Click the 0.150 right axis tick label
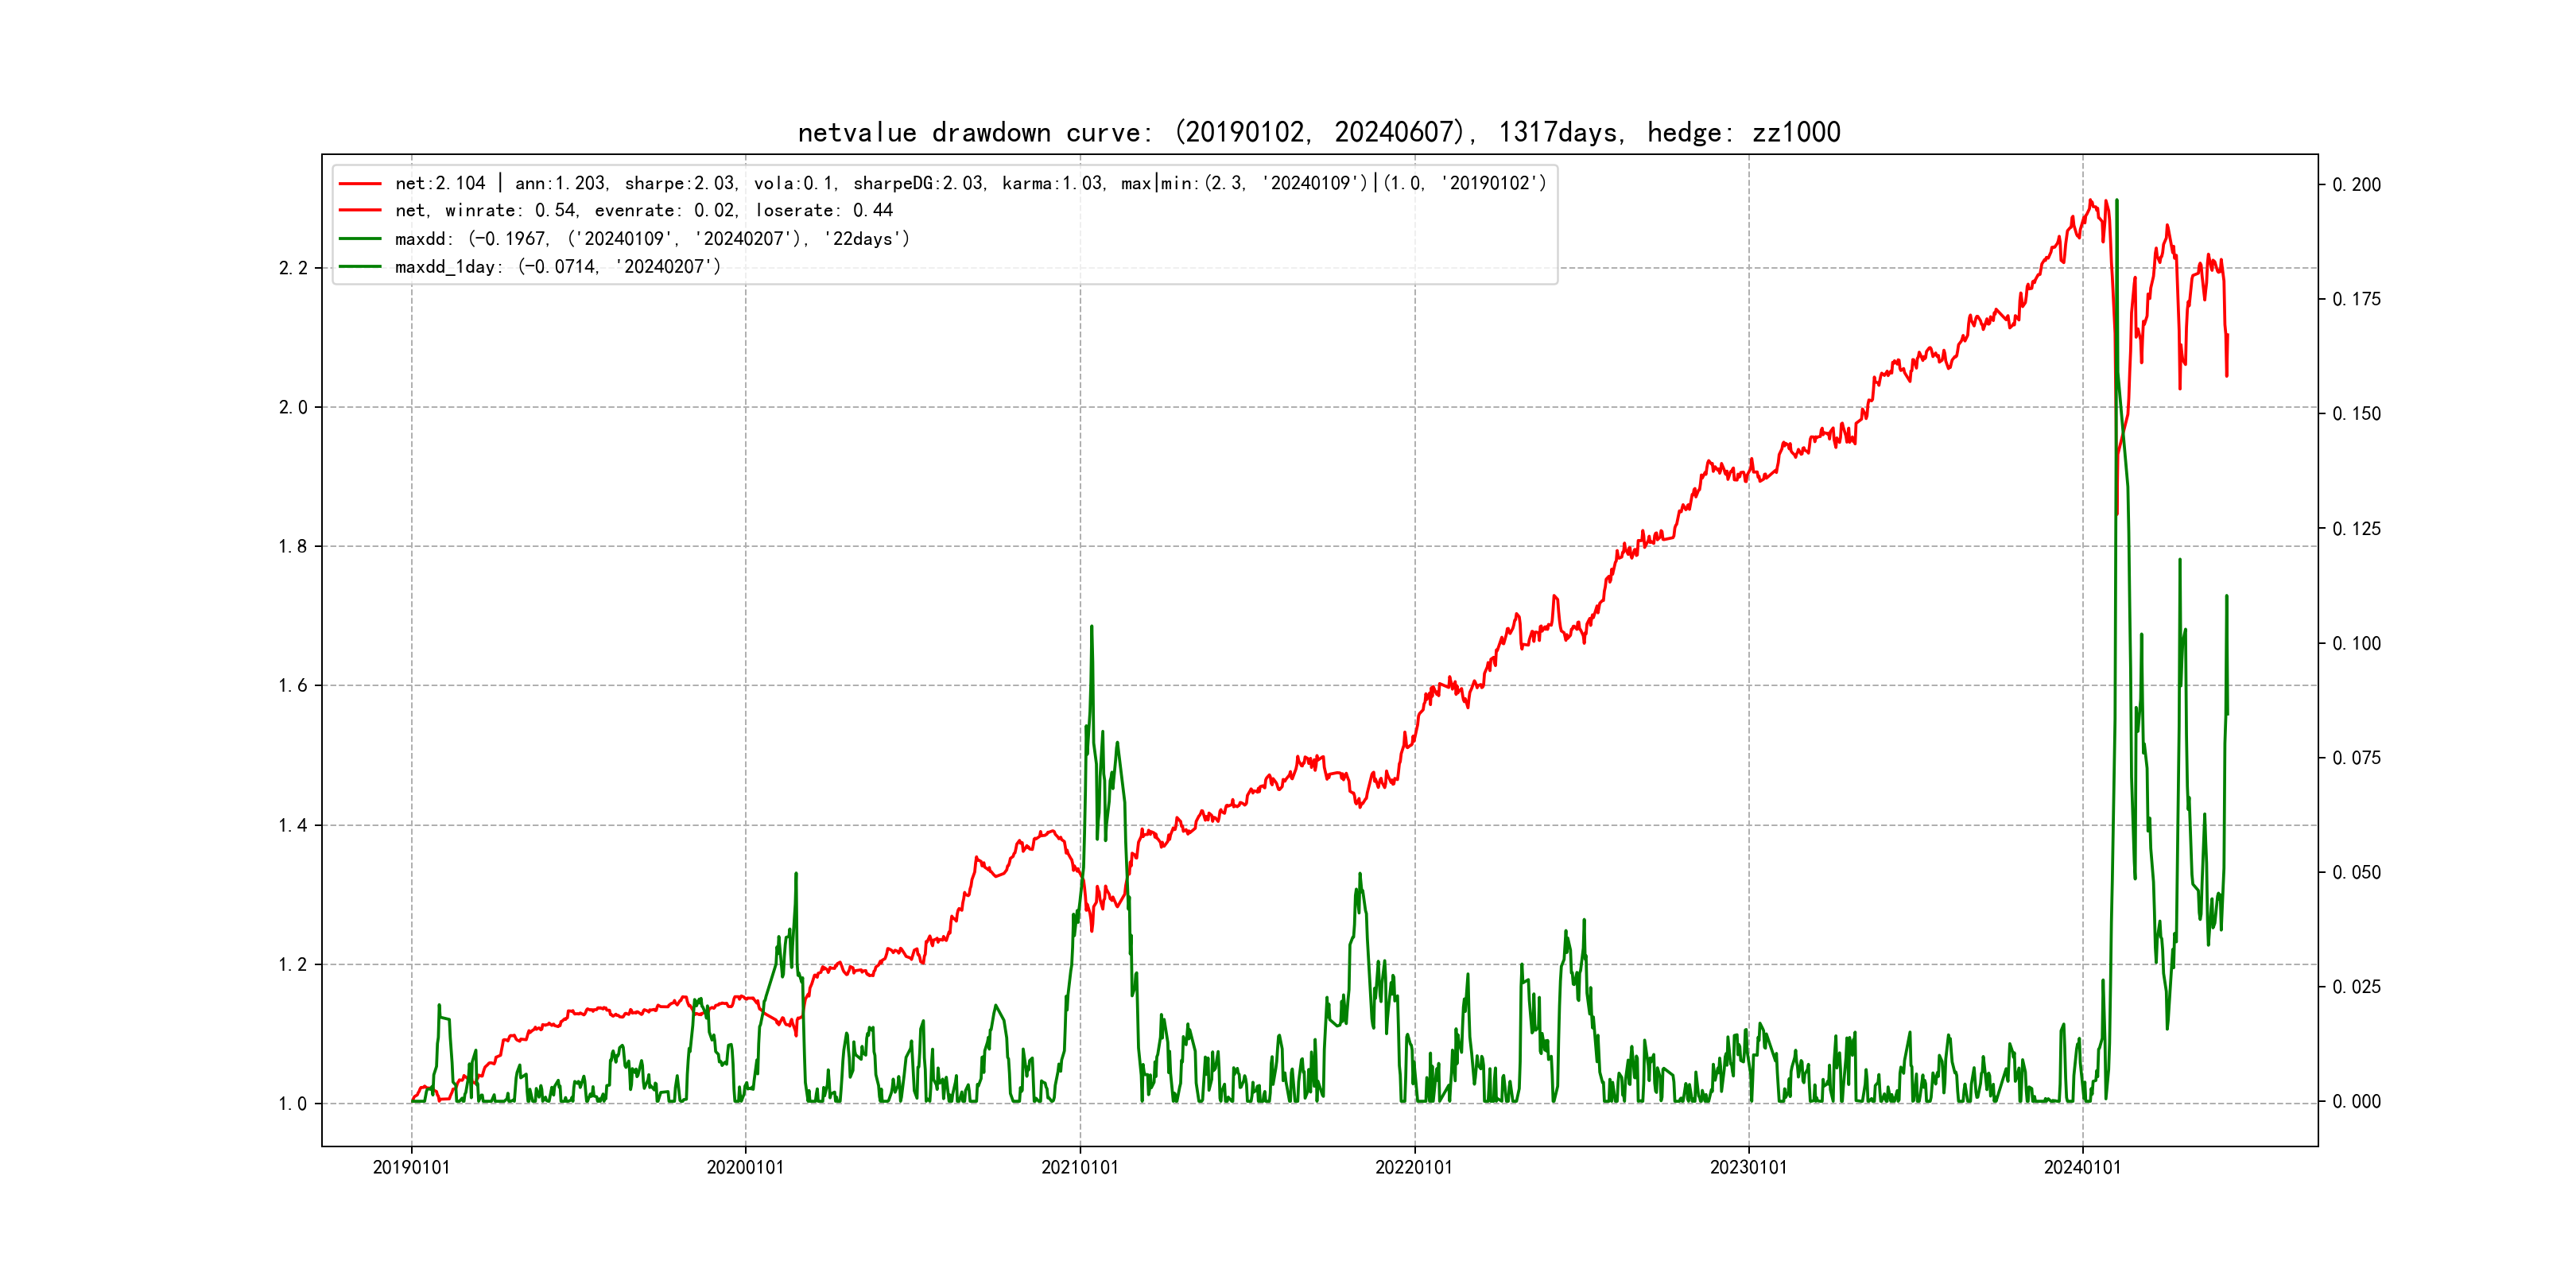This screenshot has height=1288, width=2576. [2356, 414]
